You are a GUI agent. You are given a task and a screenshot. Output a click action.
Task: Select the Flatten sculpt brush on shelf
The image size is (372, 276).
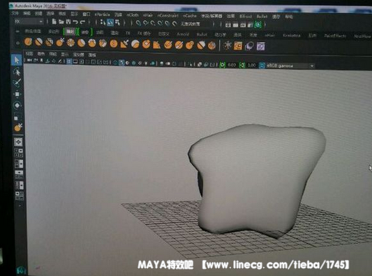tap(81, 43)
